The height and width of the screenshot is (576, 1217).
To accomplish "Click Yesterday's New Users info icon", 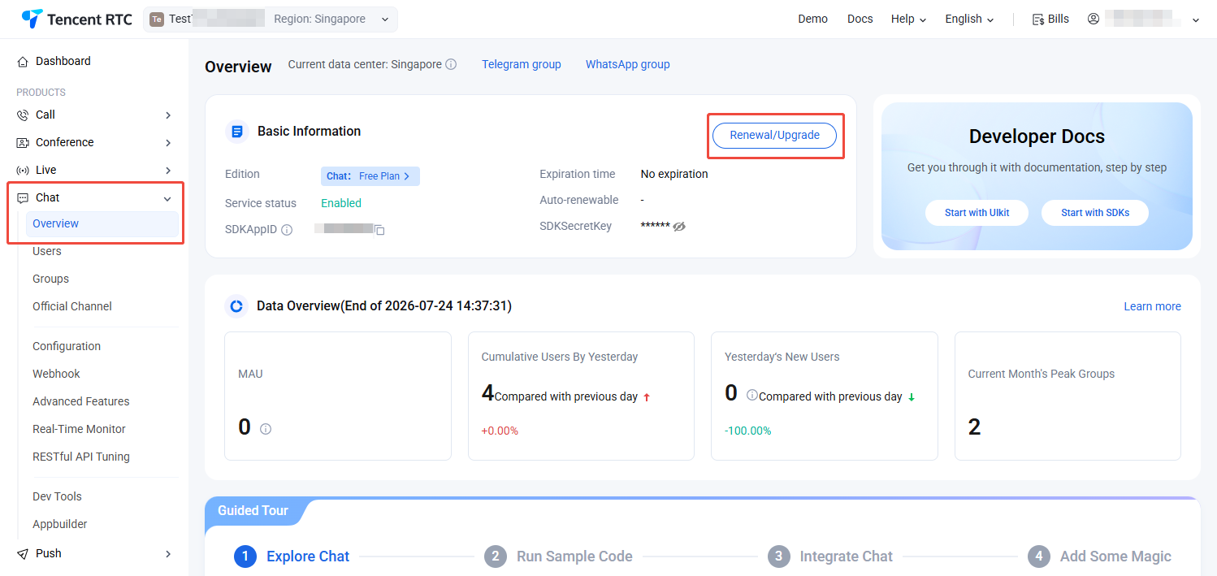I will pyautogui.click(x=751, y=395).
